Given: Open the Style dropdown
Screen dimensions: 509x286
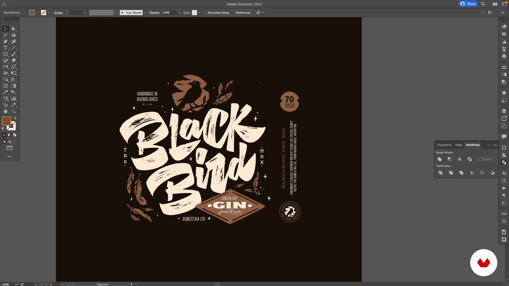Looking at the screenshot, I should [x=199, y=12].
